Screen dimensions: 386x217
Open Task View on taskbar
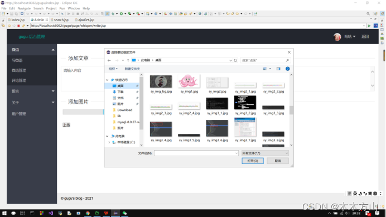pyautogui.click(x=22, y=213)
